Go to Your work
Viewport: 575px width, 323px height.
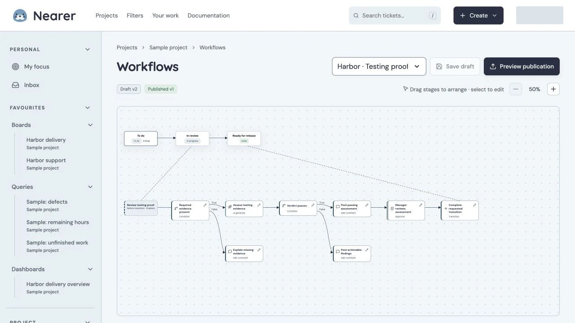(165, 16)
